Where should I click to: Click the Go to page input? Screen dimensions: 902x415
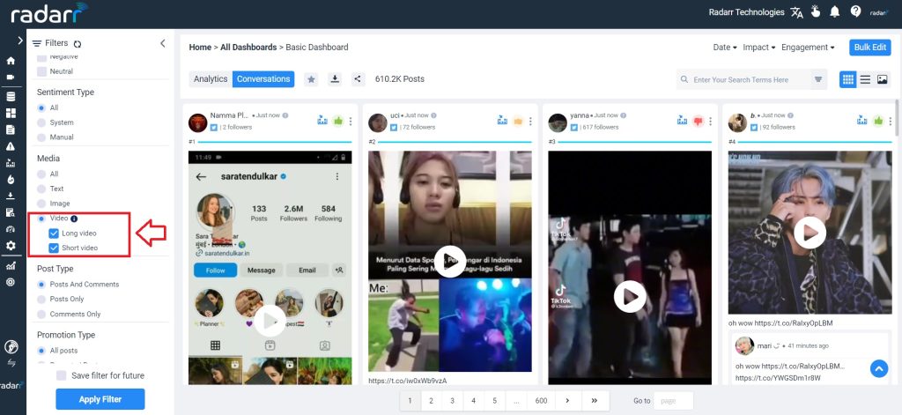point(674,401)
